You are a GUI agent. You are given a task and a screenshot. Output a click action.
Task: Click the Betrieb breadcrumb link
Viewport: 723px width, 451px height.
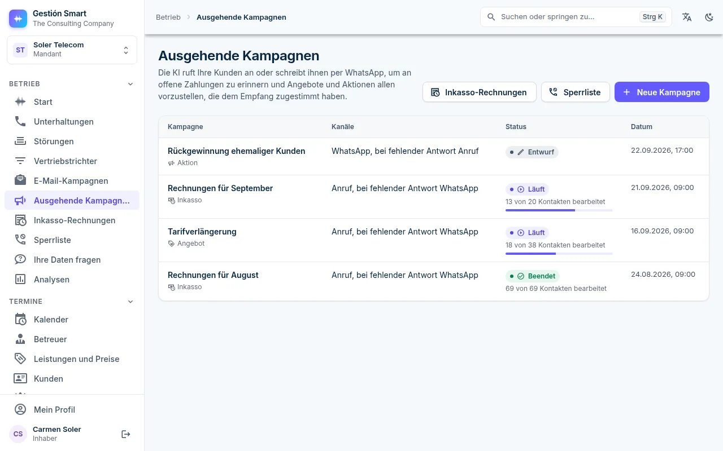(168, 17)
